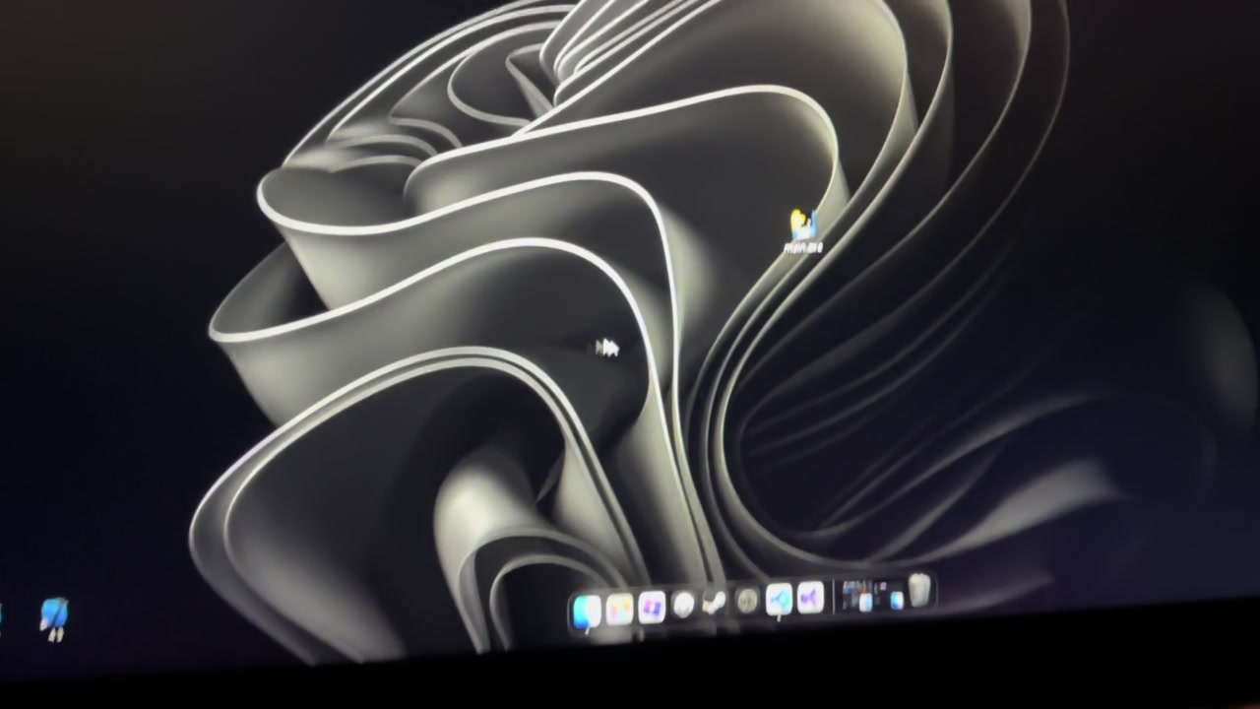Open the blue Visual Studio Code dock icon
This screenshot has height=709, width=1260.
click(x=779, y=599)
